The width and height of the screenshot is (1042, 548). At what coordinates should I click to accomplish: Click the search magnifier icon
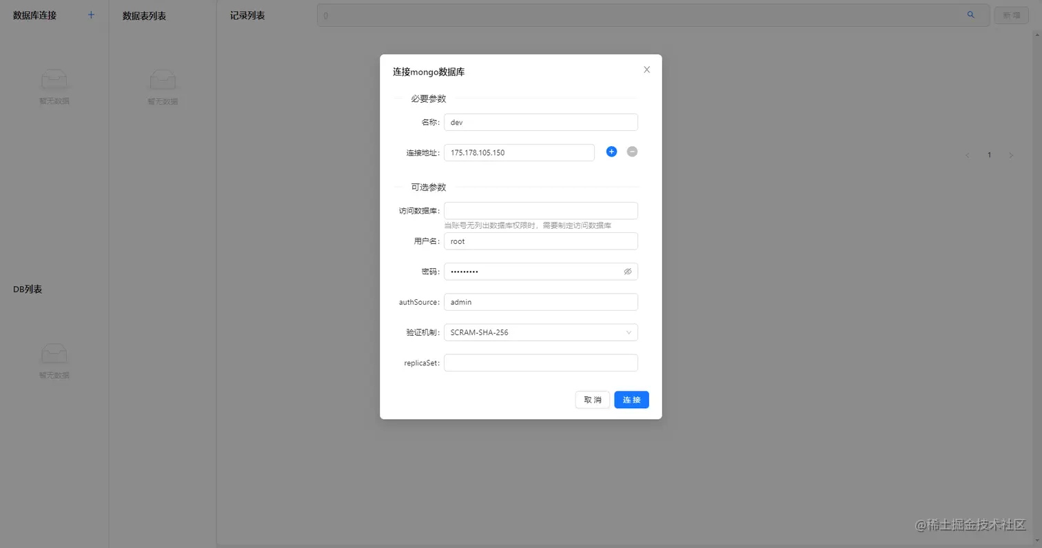971,14
